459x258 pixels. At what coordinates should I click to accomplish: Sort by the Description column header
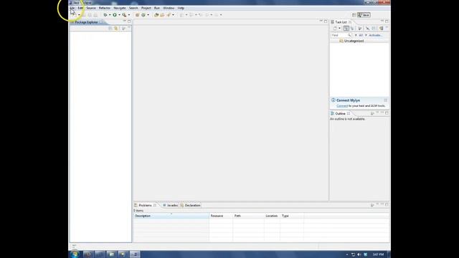click(171, 216)
